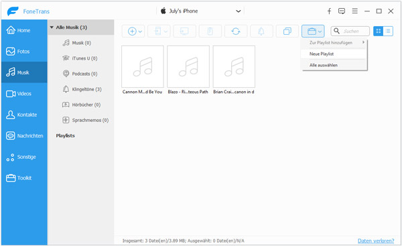
Task: Open the hamburger menu in title bar
Action: click(x=355, y=11)
